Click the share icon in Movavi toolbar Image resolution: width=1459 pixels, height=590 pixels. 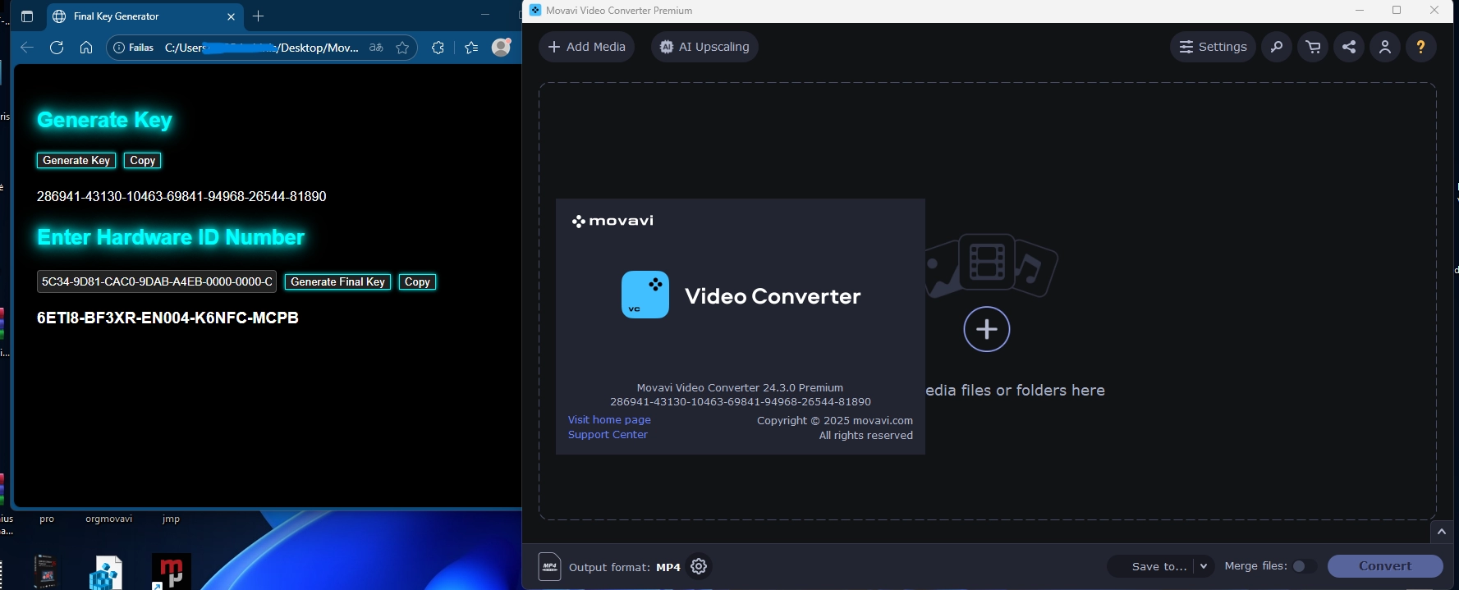(1349, 47)
